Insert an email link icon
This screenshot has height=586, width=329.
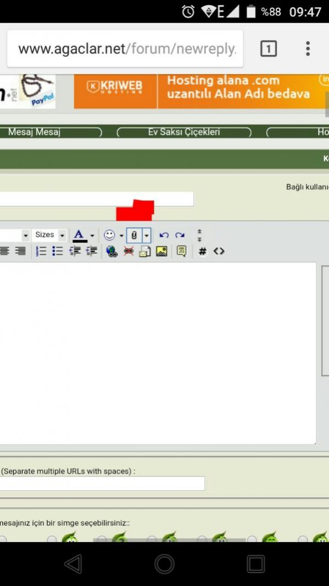(145, 251)
